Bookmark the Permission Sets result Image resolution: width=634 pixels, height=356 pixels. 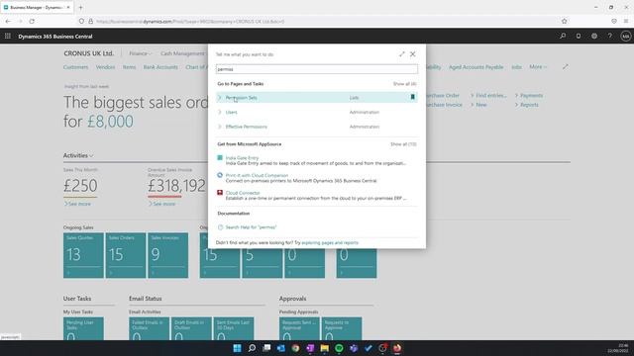coord(412,97)
